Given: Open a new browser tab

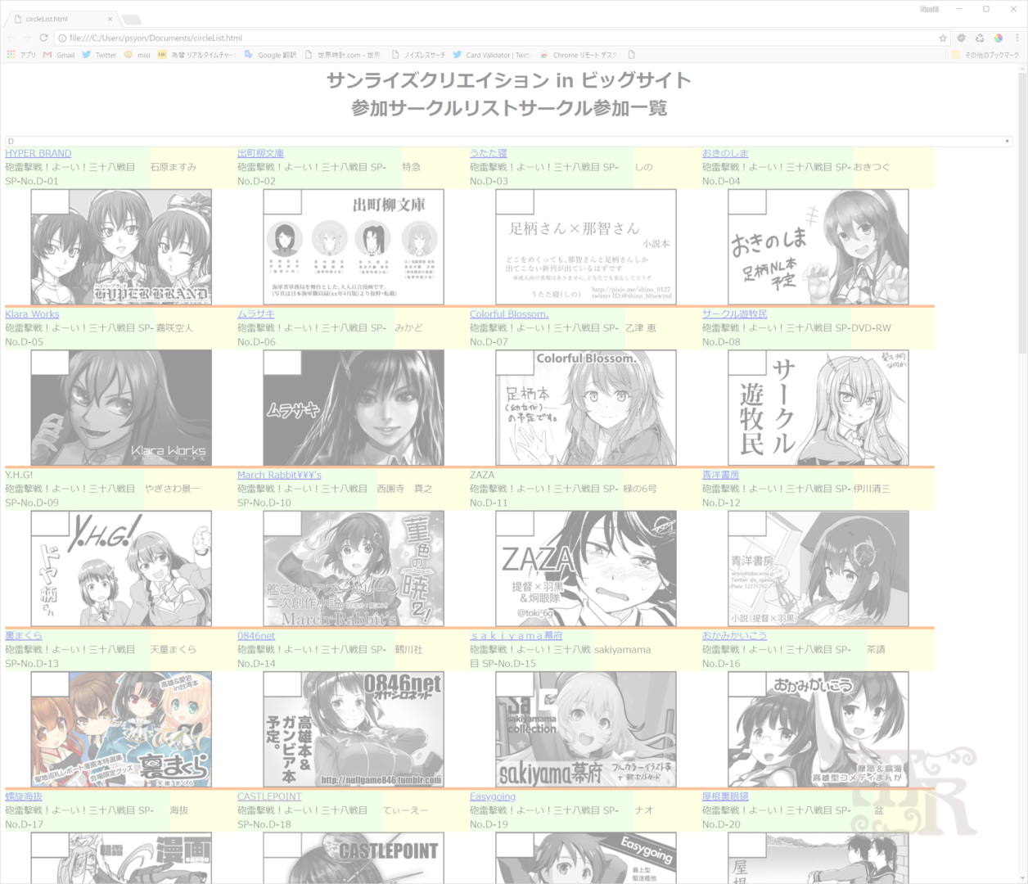Looking at the screenshot, I should coord(131,19).
